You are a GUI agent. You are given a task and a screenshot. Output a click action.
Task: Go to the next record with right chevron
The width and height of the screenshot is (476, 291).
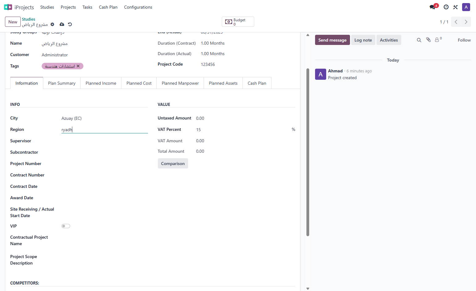[x=466, y=22]
